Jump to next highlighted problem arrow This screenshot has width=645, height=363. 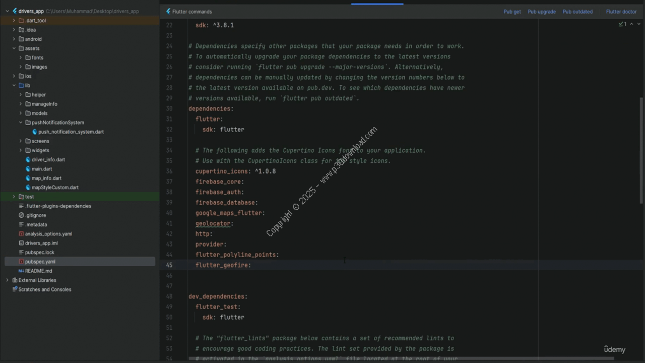638,24
